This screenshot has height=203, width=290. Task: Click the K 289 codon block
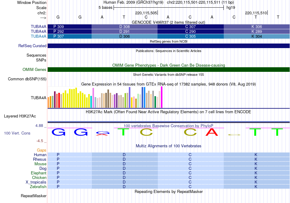[257, 32]
